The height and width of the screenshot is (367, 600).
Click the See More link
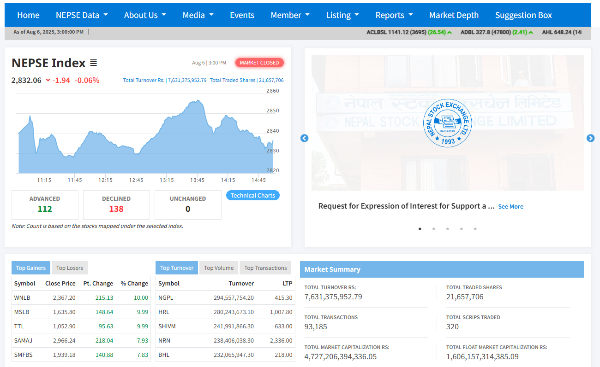[x=510, y=207]
